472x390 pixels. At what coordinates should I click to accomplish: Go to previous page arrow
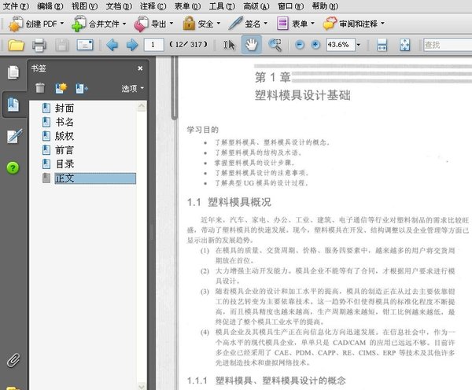coord(112,45)
